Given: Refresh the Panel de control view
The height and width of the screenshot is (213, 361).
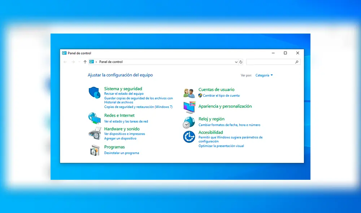Looking at the screenshot, I should pos(241,62).
